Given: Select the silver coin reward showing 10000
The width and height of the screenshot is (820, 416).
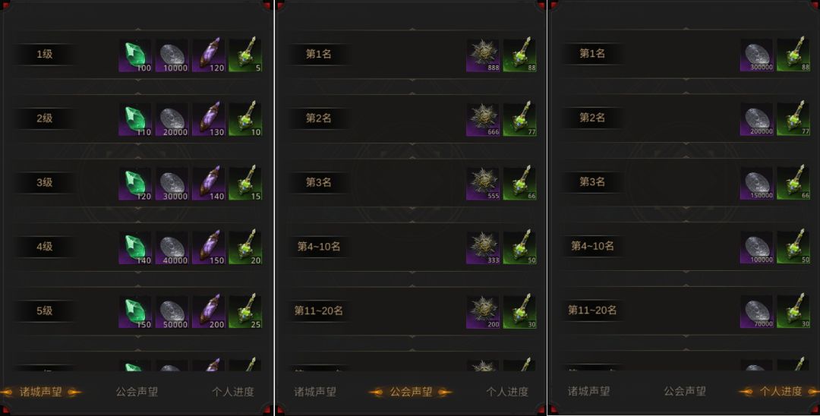Looking at the screenshot, I should 172,55.
